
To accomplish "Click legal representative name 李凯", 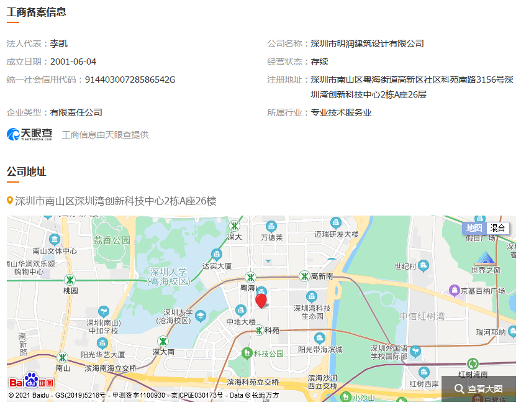I will pyautogui.click(x=59, y=43).
